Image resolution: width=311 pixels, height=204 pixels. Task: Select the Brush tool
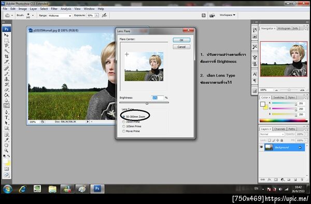(6, 74)
